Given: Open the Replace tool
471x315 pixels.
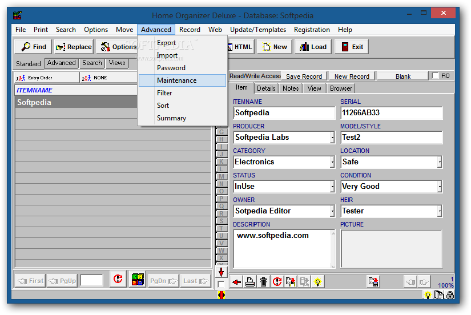Looking at the screenshot, I should 74,47.
